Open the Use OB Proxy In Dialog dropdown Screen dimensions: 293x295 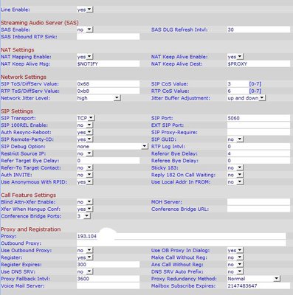coord(235,251)
